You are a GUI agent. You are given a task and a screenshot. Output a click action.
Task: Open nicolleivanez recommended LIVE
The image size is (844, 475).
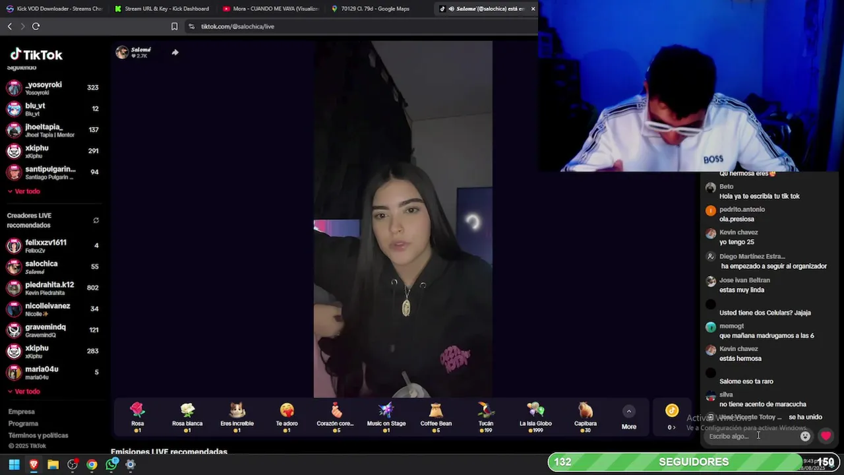tap(53, 309)
